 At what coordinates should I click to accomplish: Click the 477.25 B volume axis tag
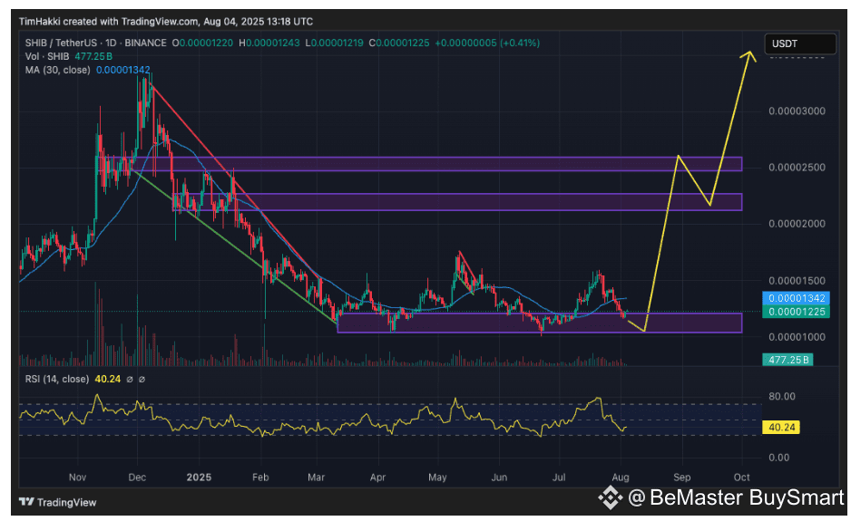coord(788,360)
